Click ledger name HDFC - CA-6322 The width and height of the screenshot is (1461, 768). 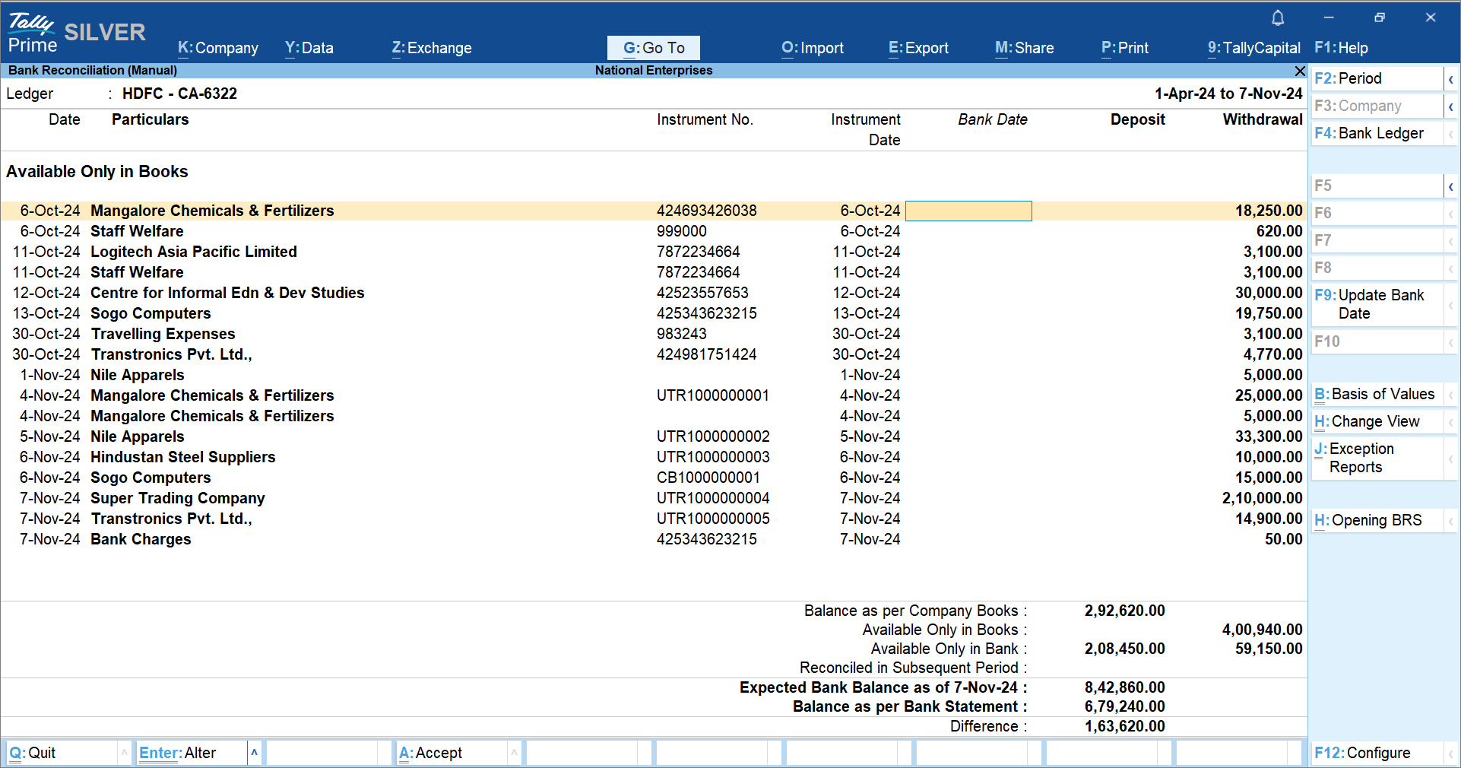(x=179, y=94)
